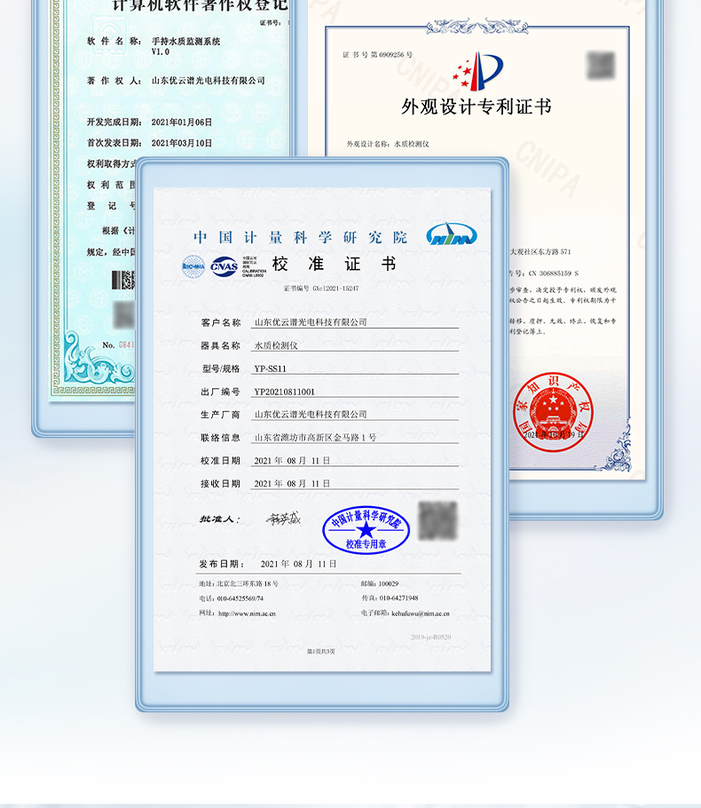Click the 外观设计专利证书 title

click(x=477, y=107)
